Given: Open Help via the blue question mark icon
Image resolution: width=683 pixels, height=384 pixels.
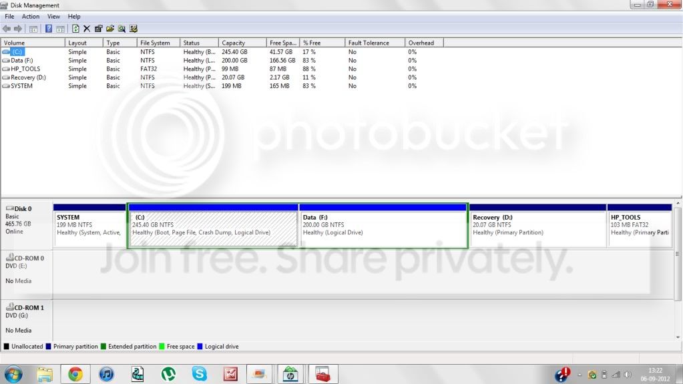Looking at the screenshot, I should click(x=48, y=29).
